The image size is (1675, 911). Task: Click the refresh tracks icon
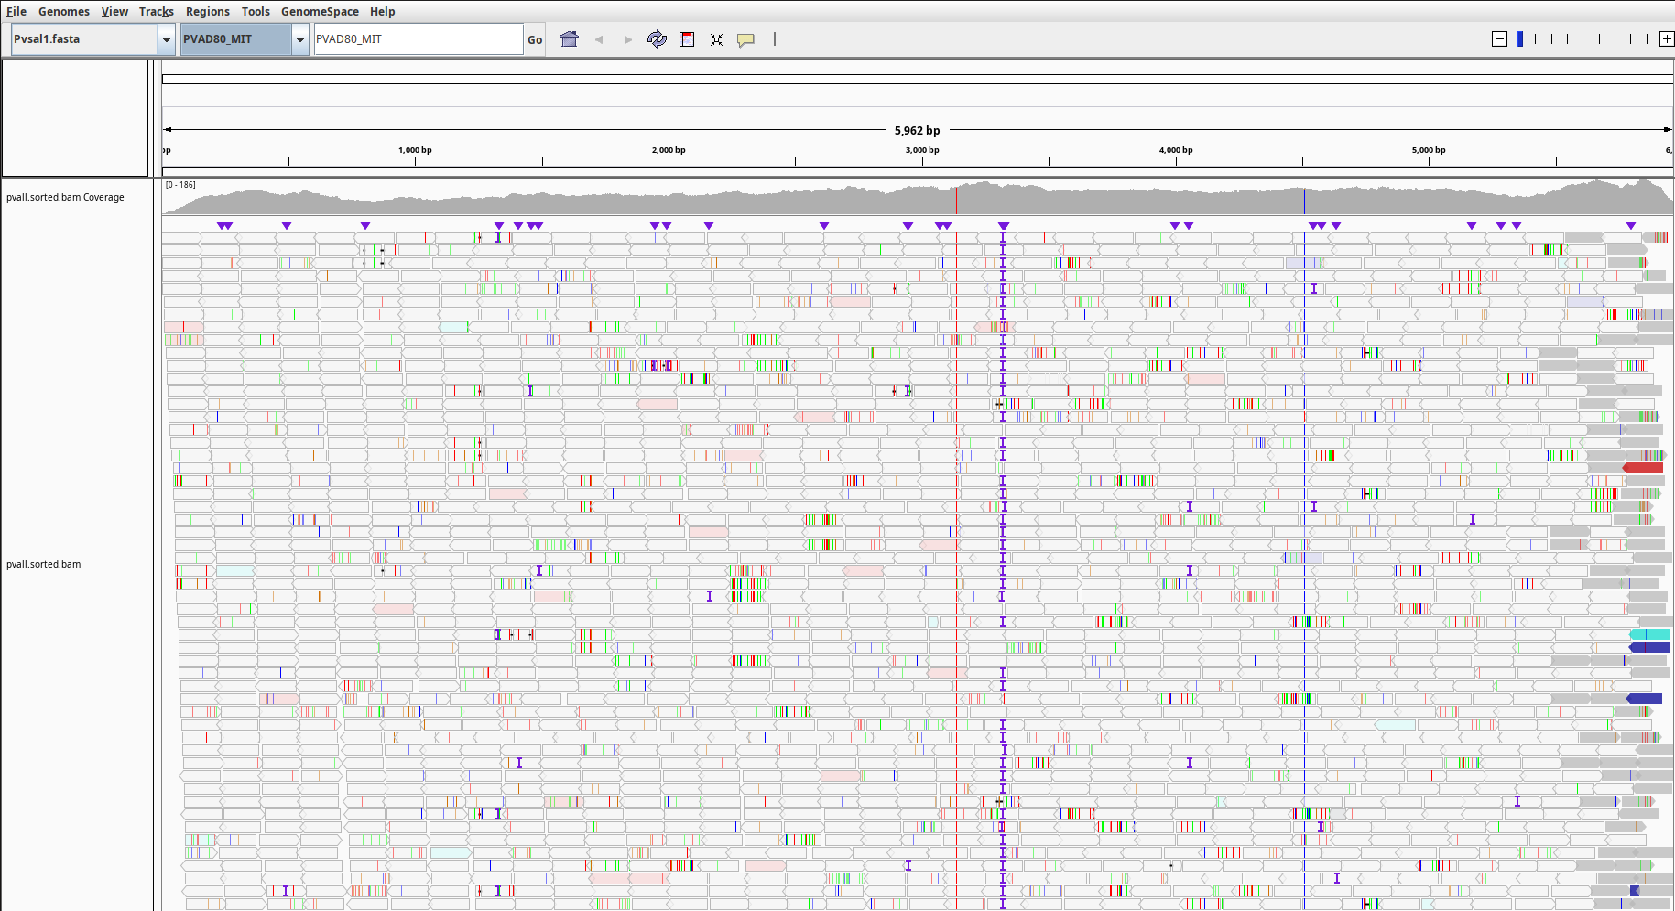click(657, 38)
